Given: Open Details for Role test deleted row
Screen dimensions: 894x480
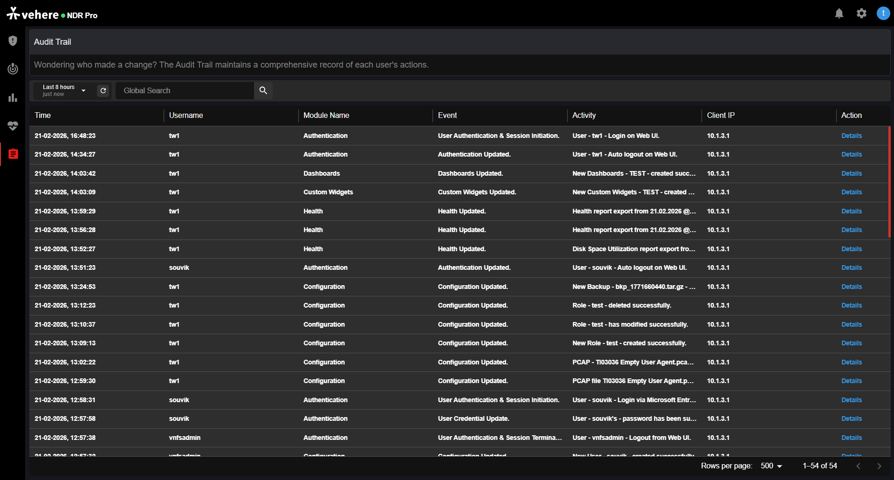Looking at the screenshot, I should click(x=852, y=305).
